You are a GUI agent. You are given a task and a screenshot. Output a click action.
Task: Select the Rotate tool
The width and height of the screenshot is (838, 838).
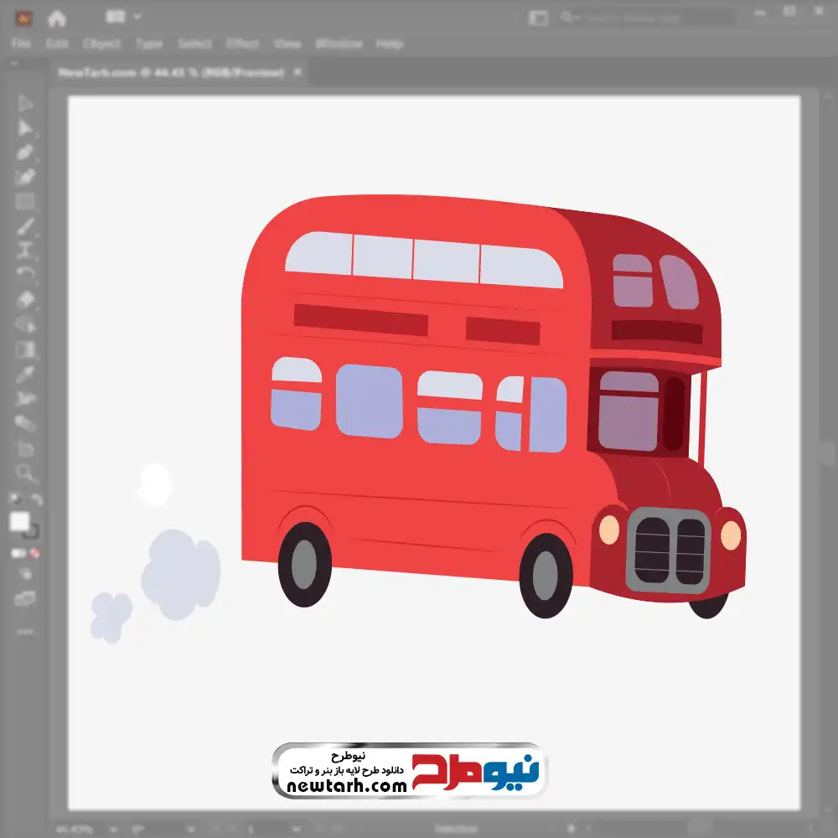tap(25, 274)
